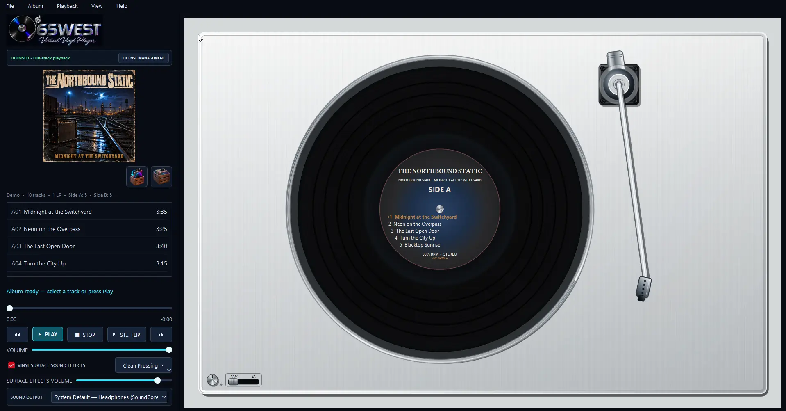Click the PLAY button
Viewport: 786px width, 411px height.
(x=48, y=334)
